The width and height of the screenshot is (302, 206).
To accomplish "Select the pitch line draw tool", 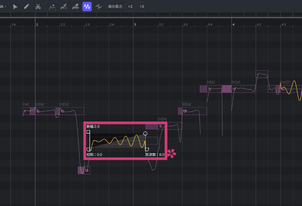I will [x=64, y=7].
